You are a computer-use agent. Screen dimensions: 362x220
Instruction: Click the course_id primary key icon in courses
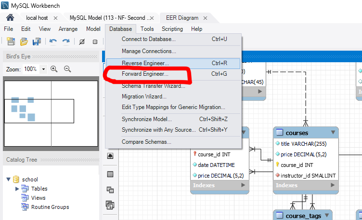277,165
